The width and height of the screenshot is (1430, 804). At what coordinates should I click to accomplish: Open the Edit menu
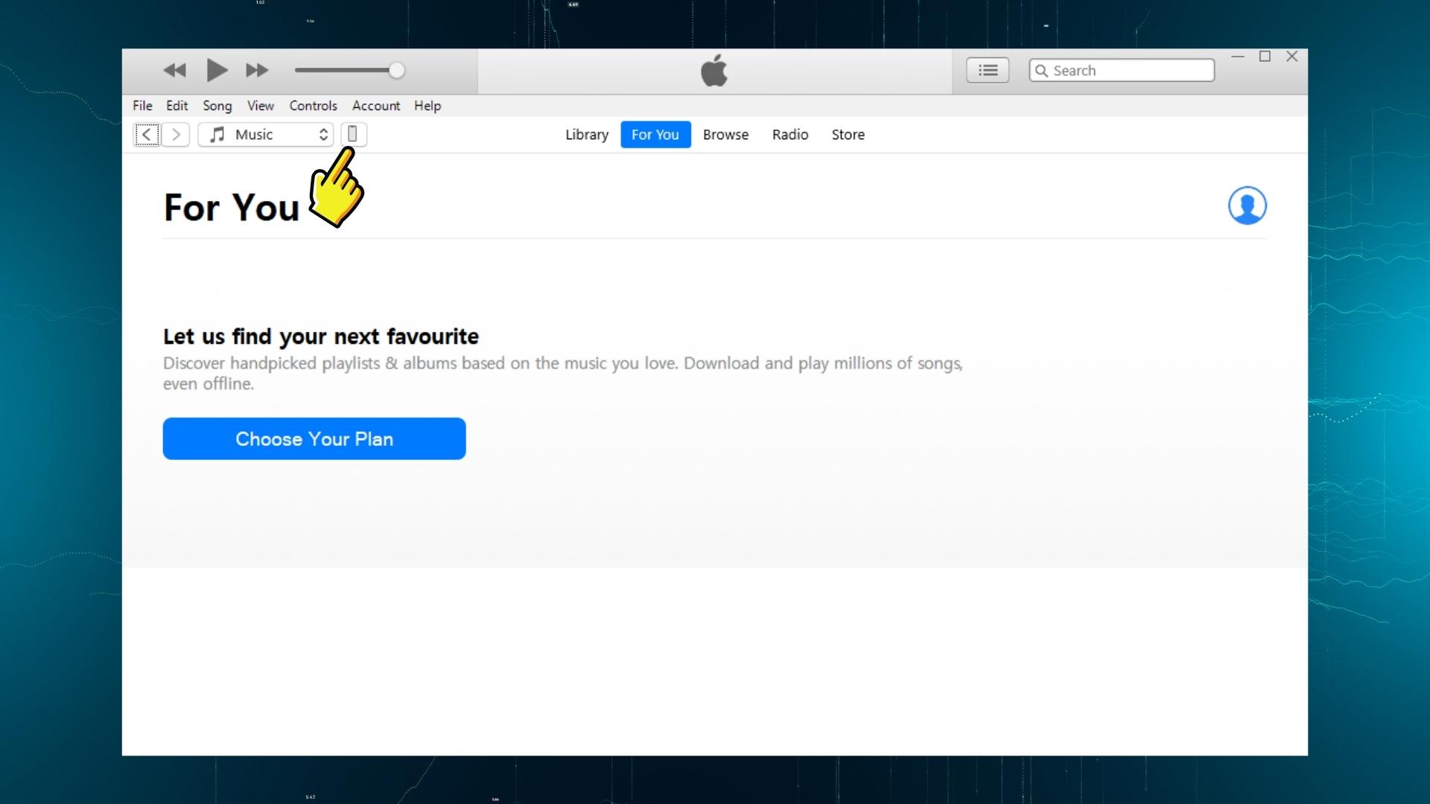point(177,106)
